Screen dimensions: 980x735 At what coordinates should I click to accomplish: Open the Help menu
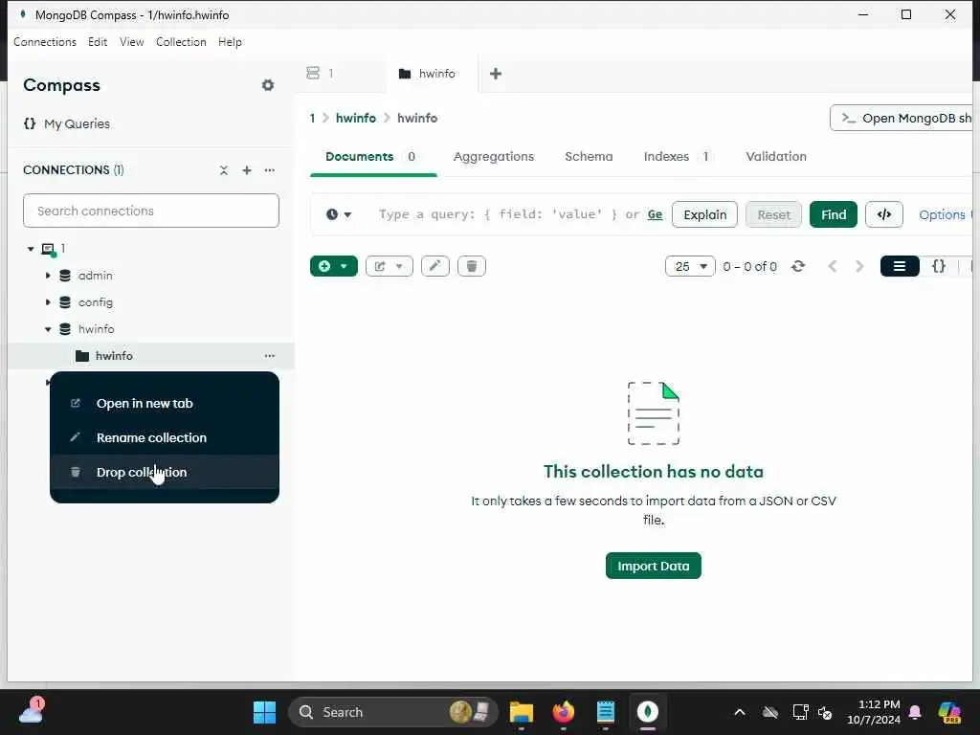click(x=230, y=42)
